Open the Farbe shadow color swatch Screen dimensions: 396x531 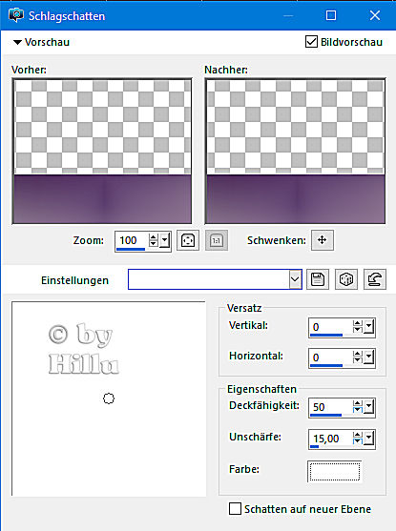(335, 471)
